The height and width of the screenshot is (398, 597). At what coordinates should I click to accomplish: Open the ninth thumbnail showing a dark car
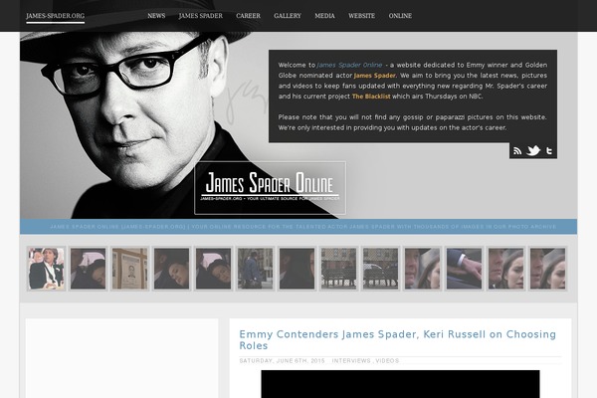381,269
